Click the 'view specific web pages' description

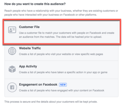click(61, 54)
